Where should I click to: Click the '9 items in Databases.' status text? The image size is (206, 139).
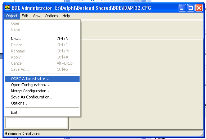coord(23,134)
